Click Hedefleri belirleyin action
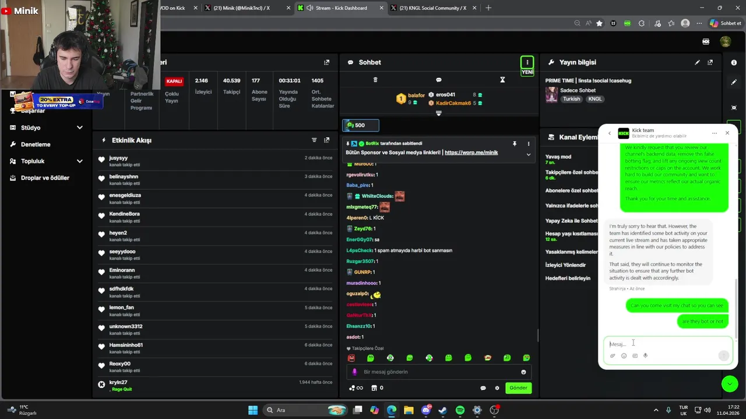The width and height of the screenshot is (746, 419). click(568, 279)
